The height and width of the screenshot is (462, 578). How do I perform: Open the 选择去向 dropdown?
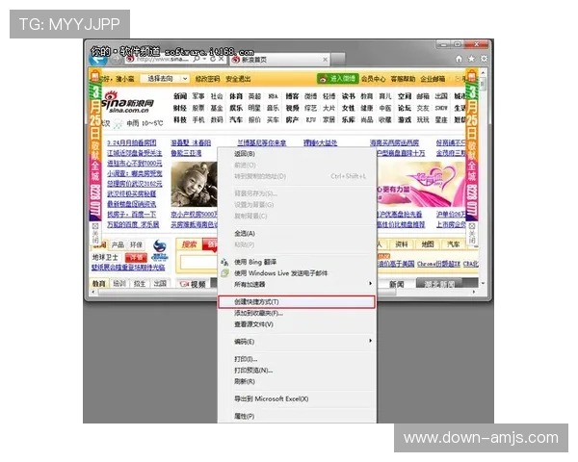click(165, 79)
